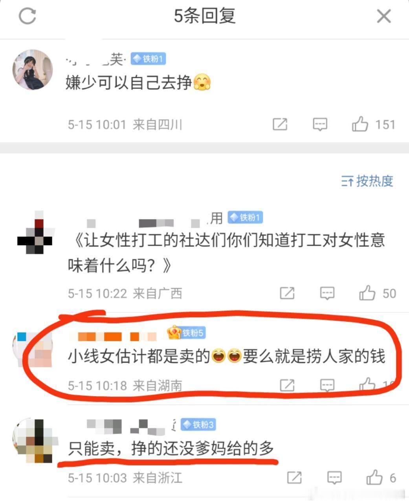Like the comment with 151 likes

point(373,124)
